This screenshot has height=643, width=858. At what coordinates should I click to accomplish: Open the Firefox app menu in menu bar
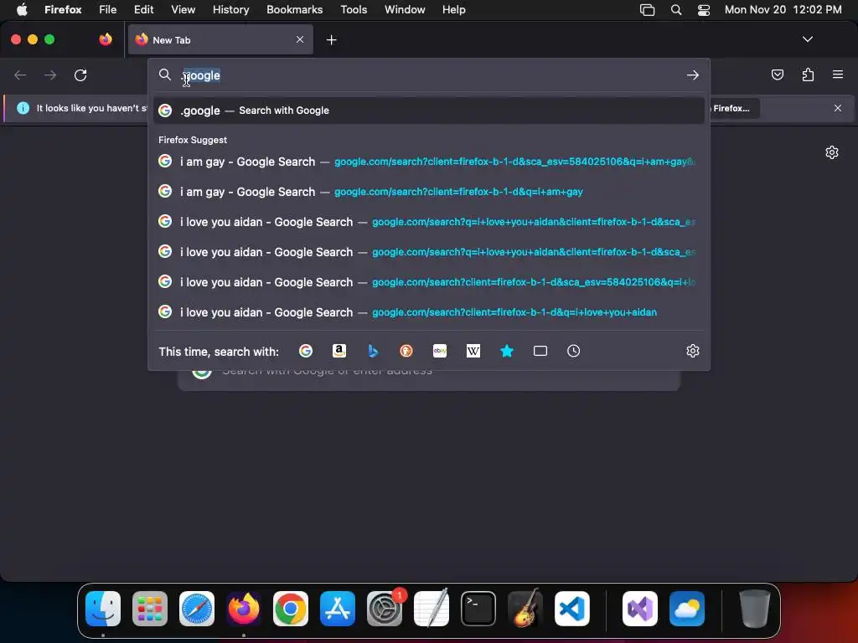(63, 10)
